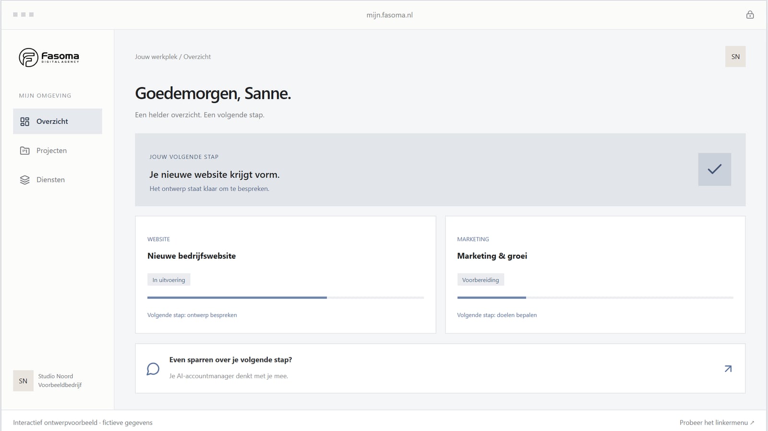Click the mijn.fasoma.nl address bar
Screen dimensions: 768x431
[x=389, y=15]
